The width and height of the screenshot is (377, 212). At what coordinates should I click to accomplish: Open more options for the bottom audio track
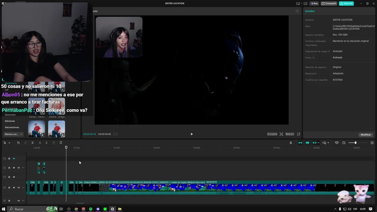point(23,201)
